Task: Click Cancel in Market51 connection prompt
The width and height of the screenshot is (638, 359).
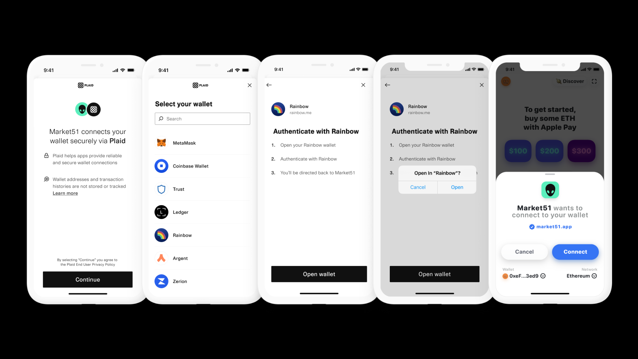Action: 524,252
